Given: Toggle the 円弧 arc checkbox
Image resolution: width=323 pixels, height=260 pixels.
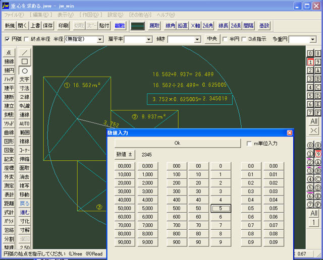Looking at the screenshot, I should click(x=7, y=39).
